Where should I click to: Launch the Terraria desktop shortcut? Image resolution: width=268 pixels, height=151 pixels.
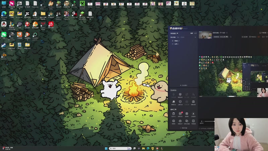pos(74,4)
